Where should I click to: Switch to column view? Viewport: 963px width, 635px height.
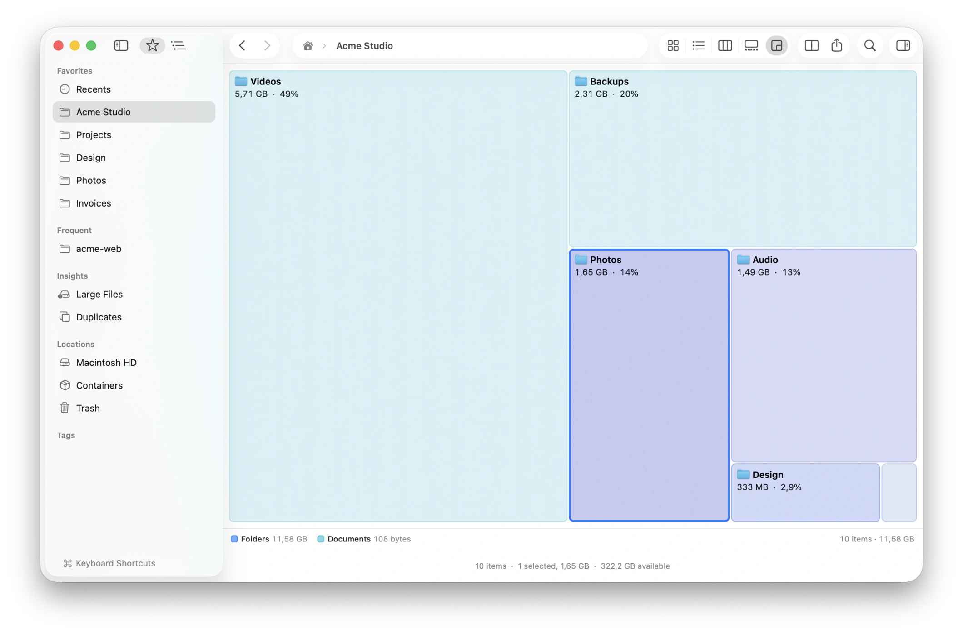click(x=725, y=45)
